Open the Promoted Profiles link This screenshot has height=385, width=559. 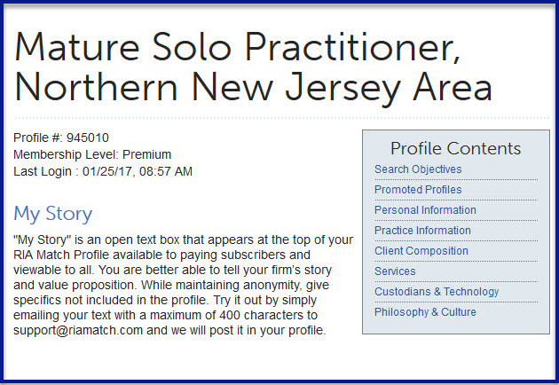click(x=418, y=190)
